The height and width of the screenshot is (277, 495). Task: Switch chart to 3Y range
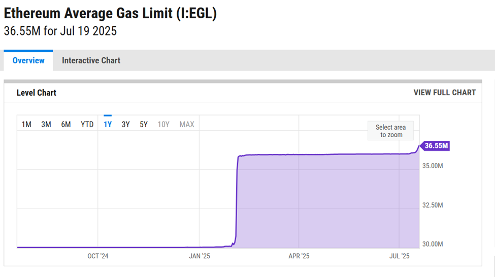pos(125,125)
